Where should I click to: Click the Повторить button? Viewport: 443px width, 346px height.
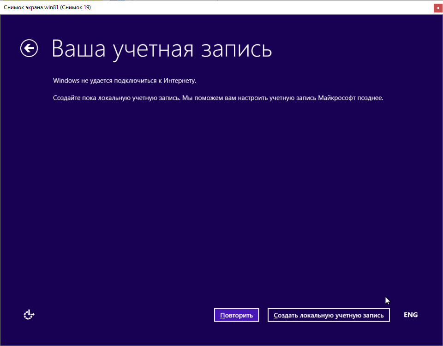(236, 315)
